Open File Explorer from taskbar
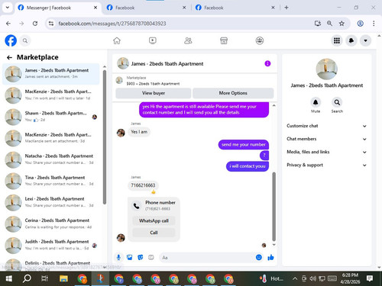Screen dimensions: 382x286 click(x=63, y=278)
